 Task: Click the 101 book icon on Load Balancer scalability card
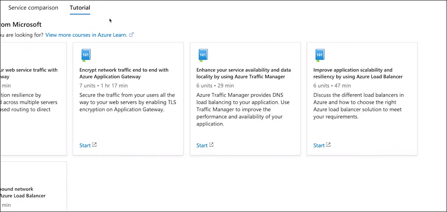320,55
